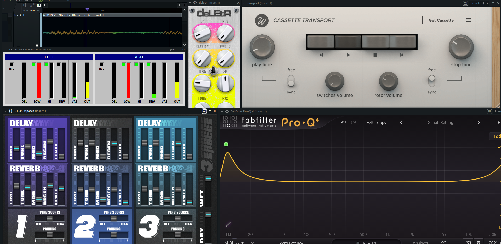This screenshot has width=501, height=244.
Task: Click the Pro-Q 4 redo arrow
Action: coord(353,122)
